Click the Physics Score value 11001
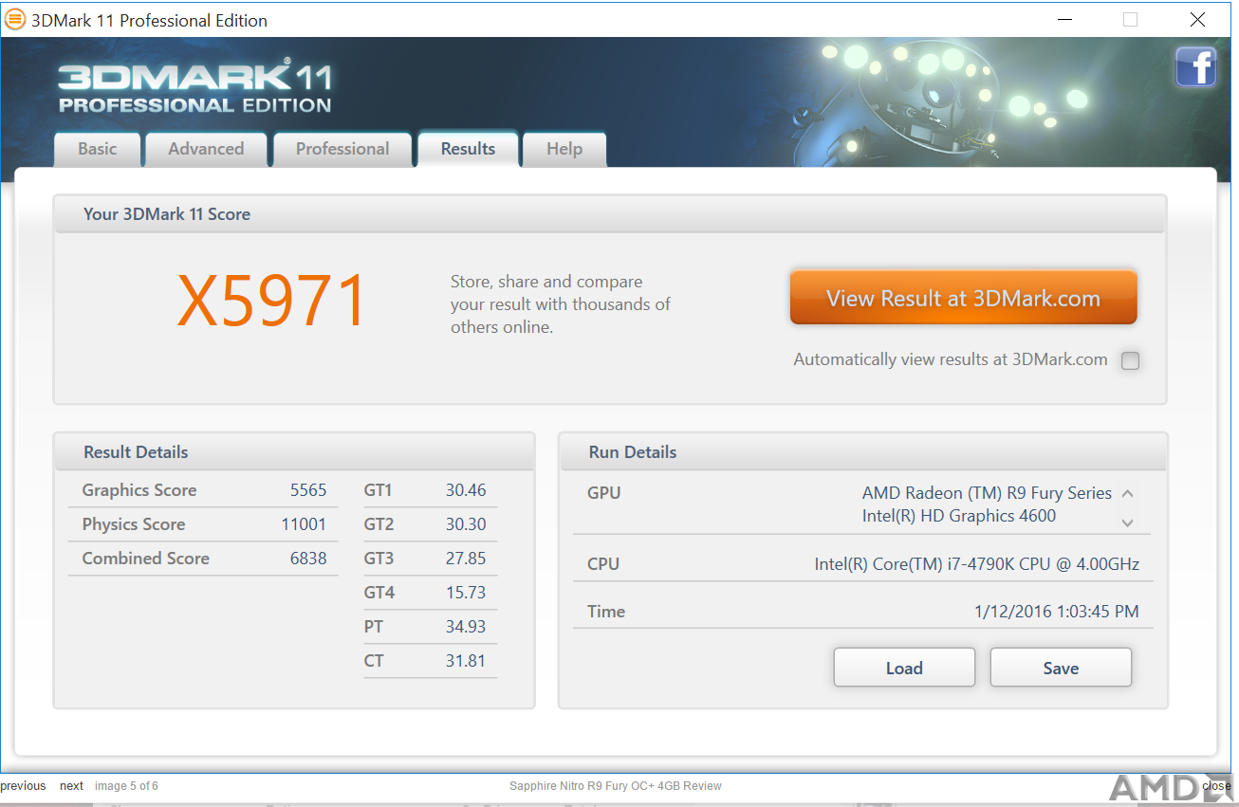This screenshot has width=1239, height=807. pyautogui.click(x=304, y=524)
